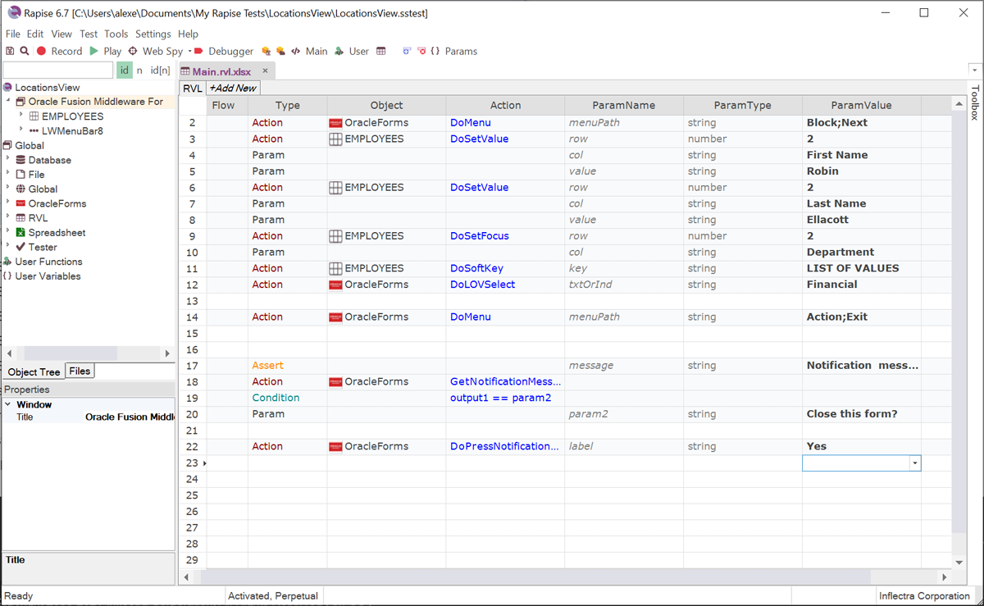Expand the EMPLOYEES tree node

point(21,116)
